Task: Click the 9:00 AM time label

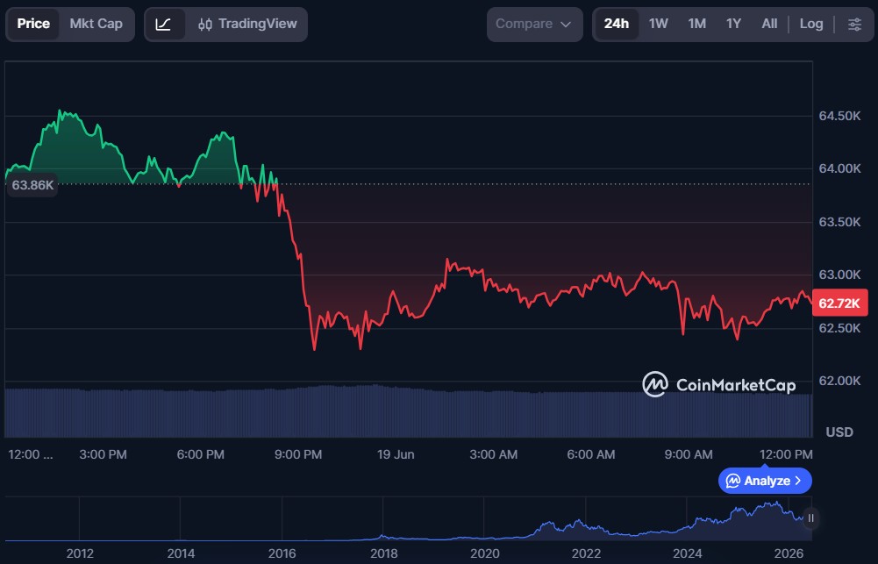Action: 689,454
